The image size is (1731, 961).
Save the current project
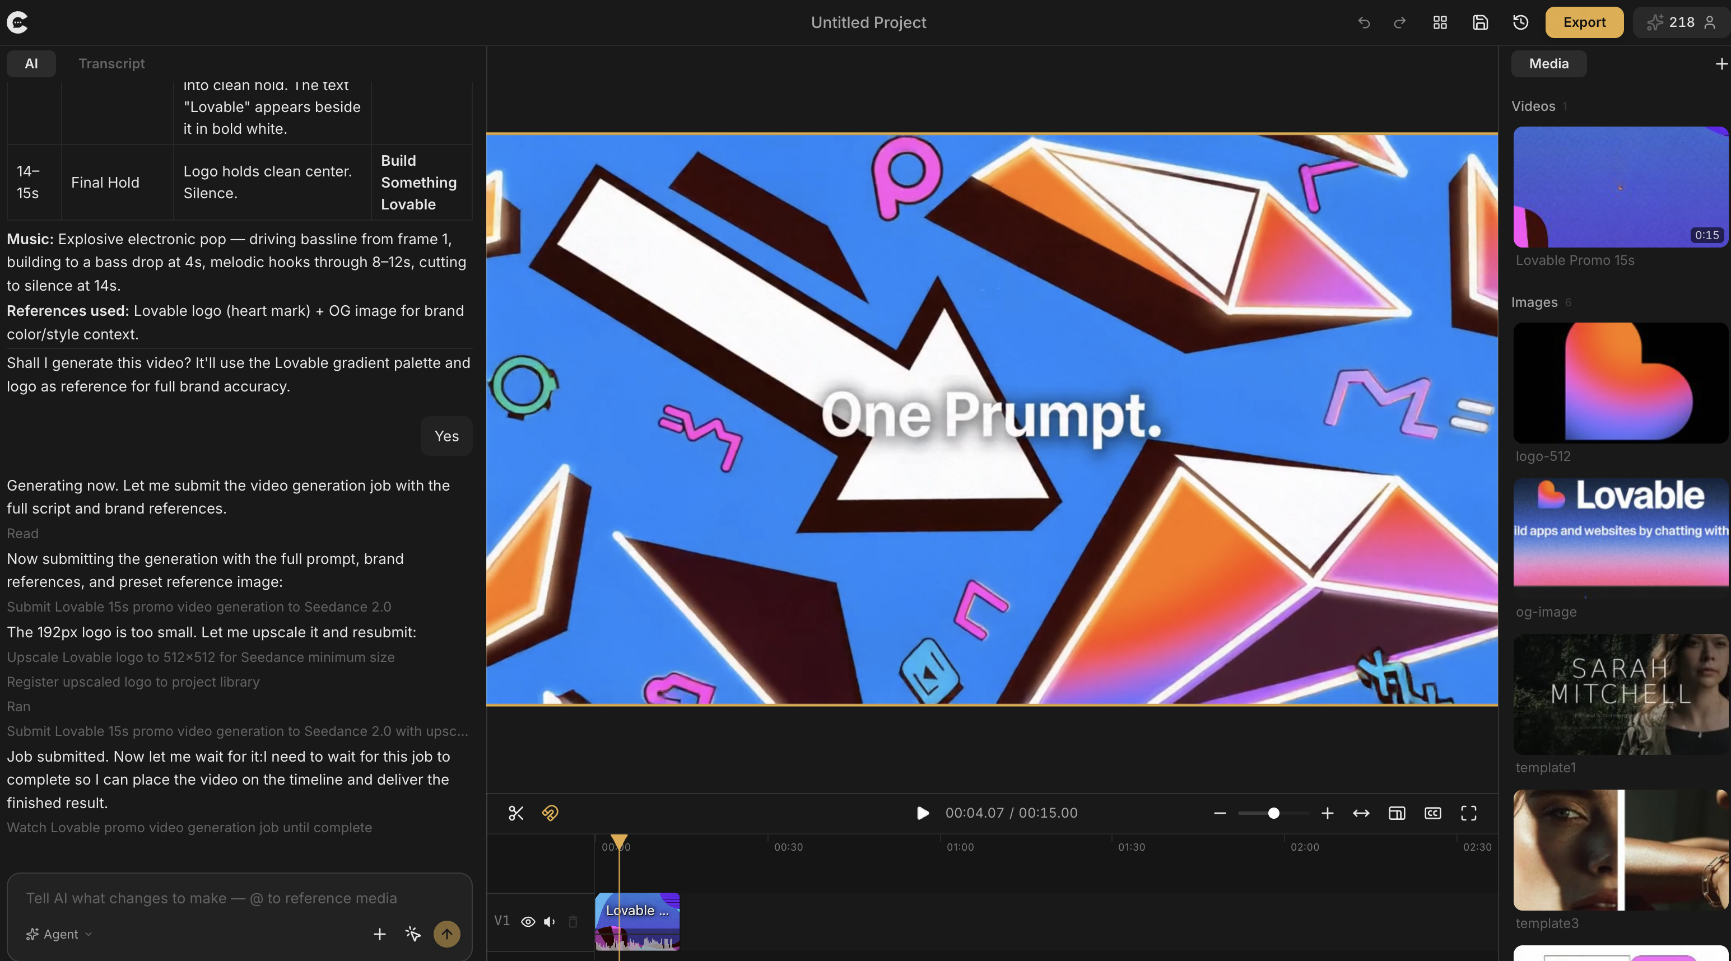click(1479, 22)
